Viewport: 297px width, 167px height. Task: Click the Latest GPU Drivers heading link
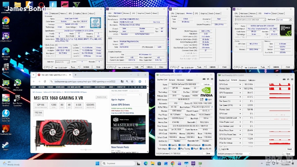tap(120, 105)
